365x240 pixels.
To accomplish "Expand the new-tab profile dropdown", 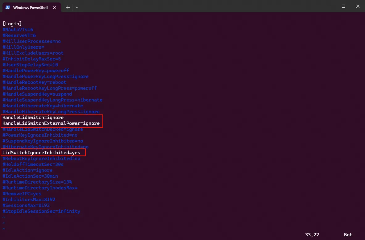I will coord(77,7).
